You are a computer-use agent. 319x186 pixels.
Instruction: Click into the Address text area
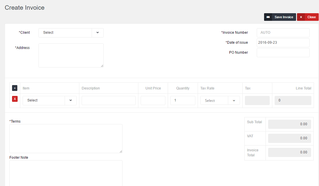71,55
